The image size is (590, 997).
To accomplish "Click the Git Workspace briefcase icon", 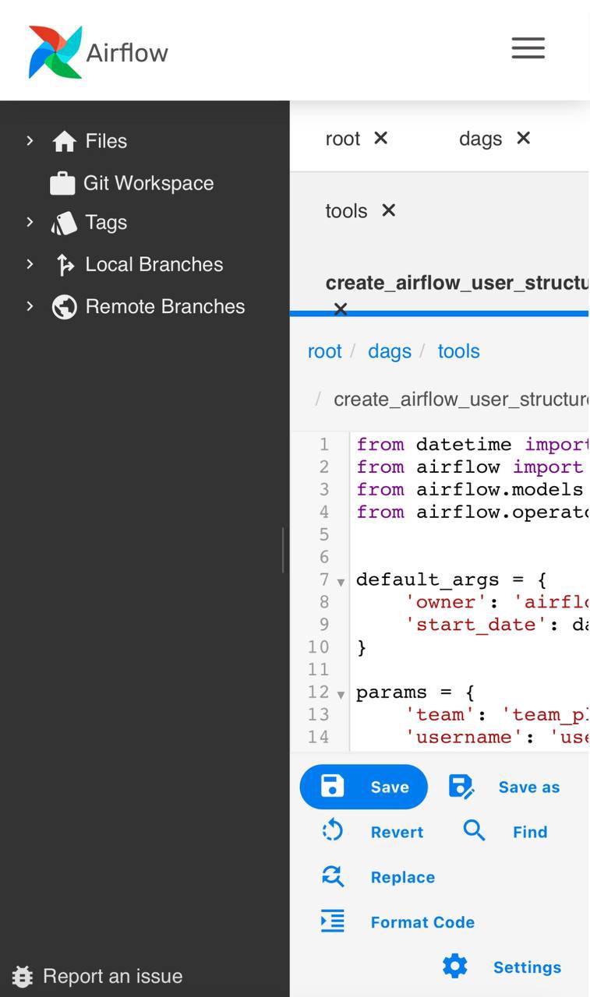I will pyautogui.click(x=62, y=183).
